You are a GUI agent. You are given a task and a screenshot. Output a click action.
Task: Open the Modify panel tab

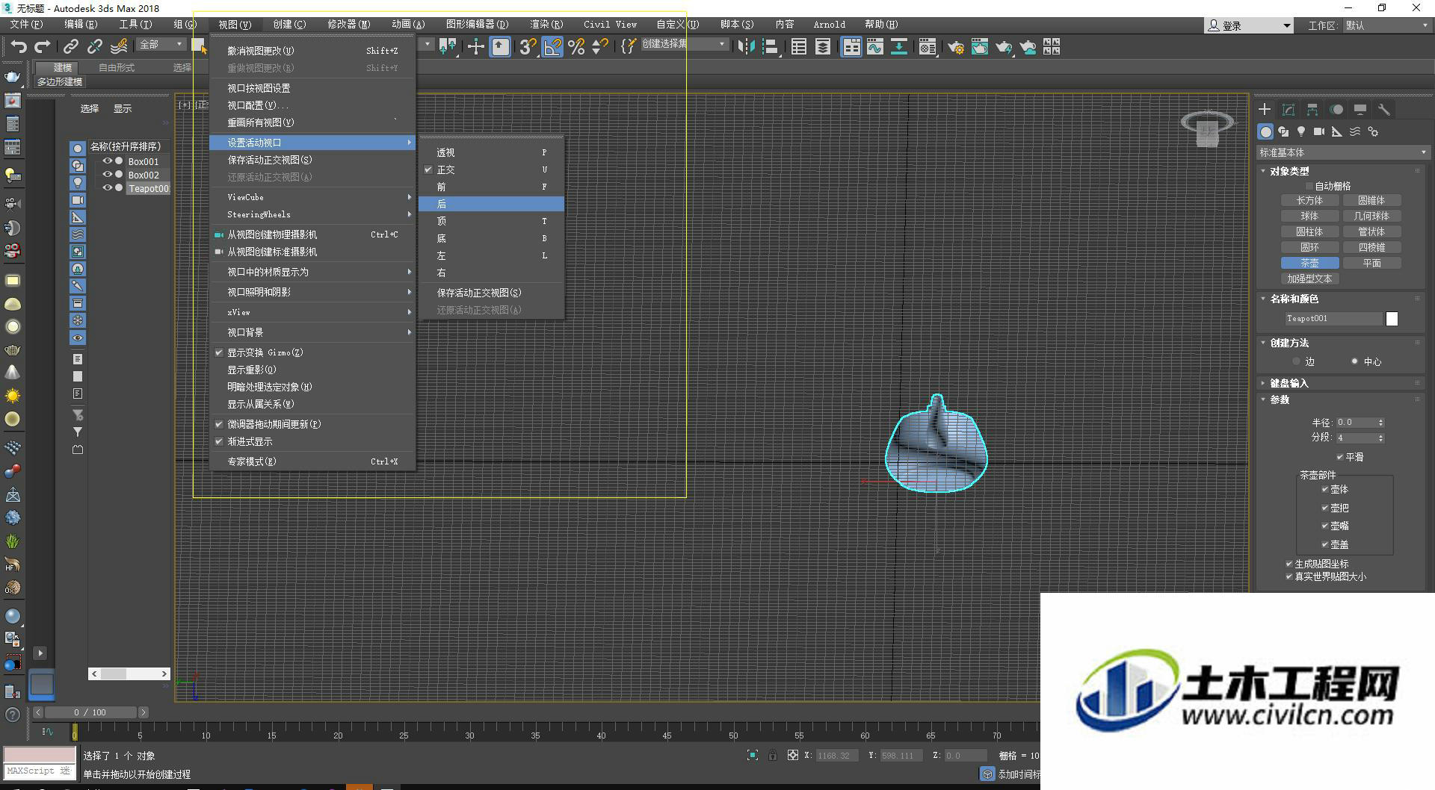click(1289, 109)
